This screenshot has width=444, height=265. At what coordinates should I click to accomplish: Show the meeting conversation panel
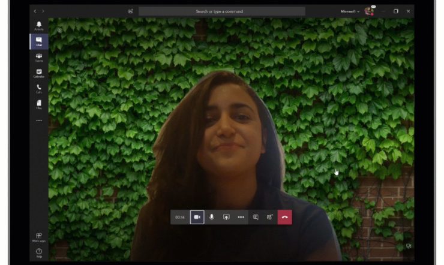(256, 217)
